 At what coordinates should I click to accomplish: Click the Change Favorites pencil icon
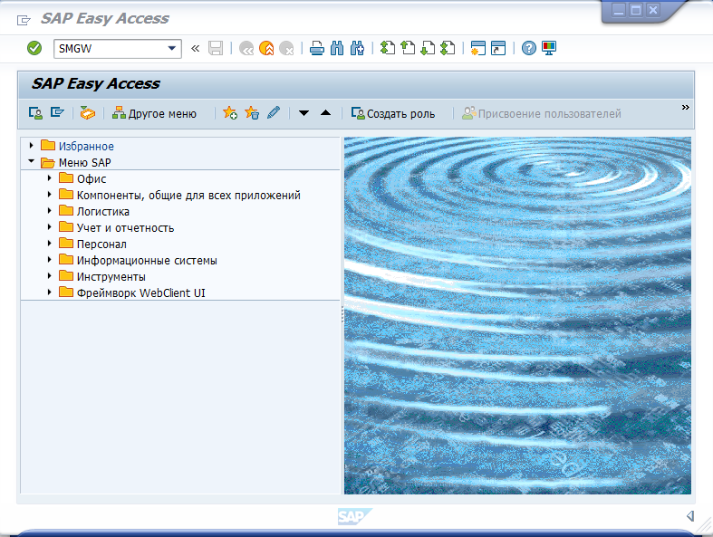click(274, 113)
